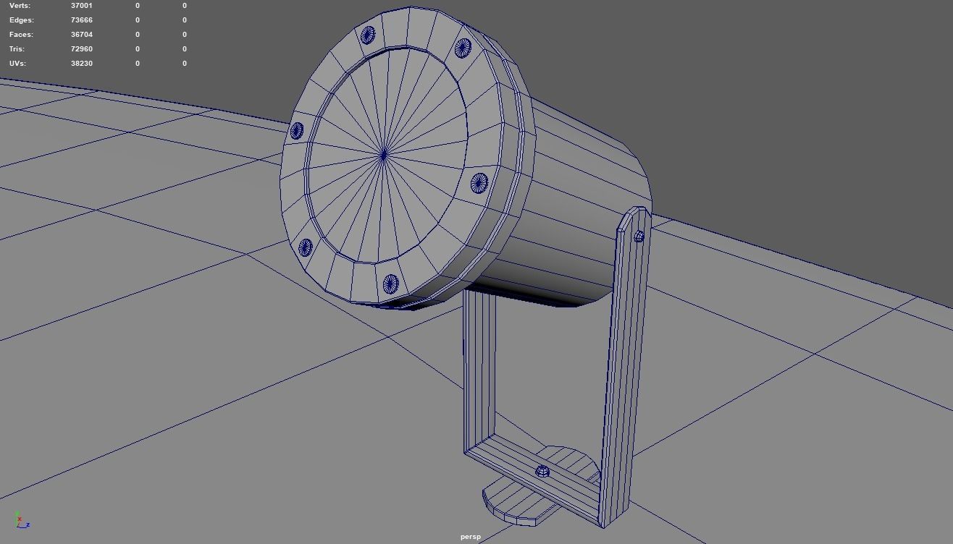Select the pivot bolt on the right bracket arm
Image resolution: width=953 pixels, height=544 pixels.
coord(639,236)
